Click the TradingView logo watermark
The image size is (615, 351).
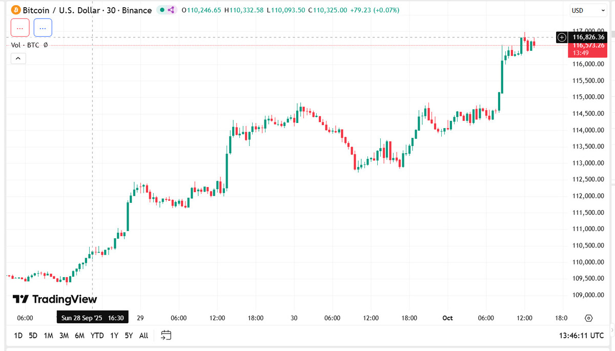click(x=55, y=299)
